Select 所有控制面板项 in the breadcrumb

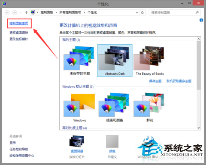[x=70, y=12]
